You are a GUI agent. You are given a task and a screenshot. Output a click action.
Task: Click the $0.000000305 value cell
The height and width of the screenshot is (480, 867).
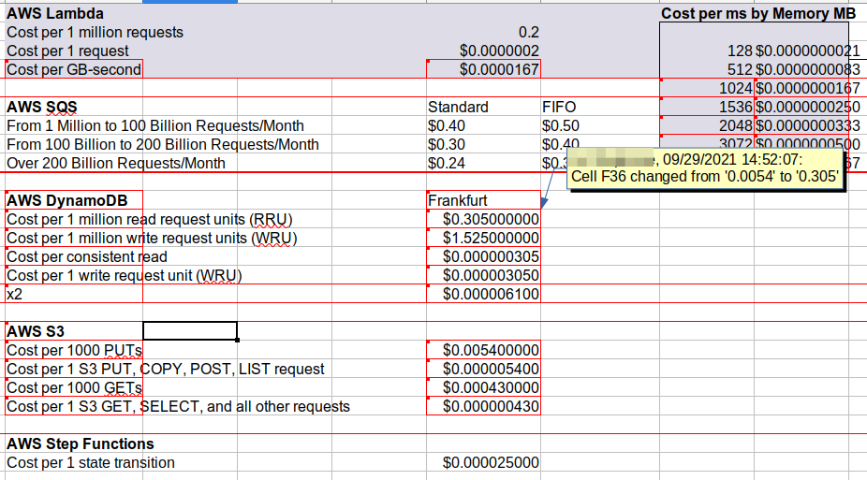point(484,257)
